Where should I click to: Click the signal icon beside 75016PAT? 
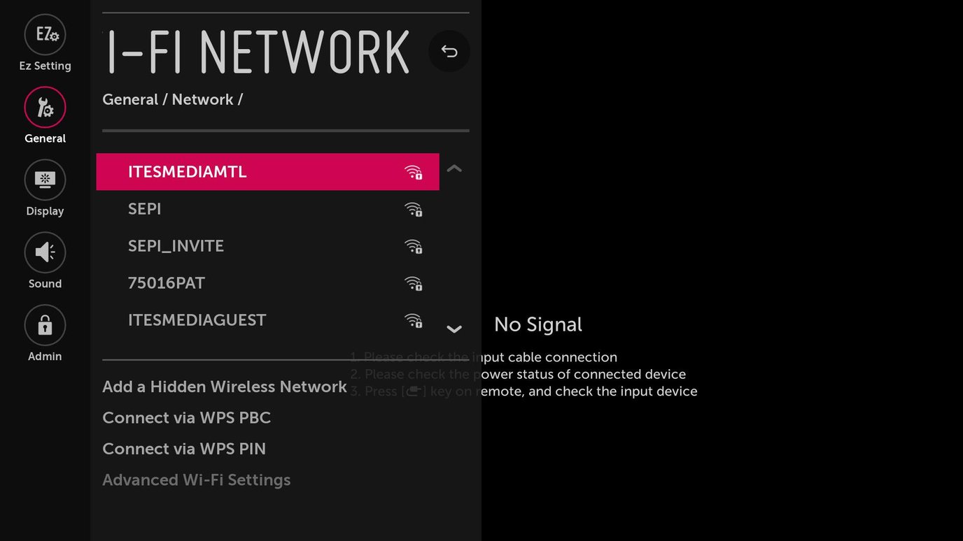pyautogui.click(x=414, y=283)
